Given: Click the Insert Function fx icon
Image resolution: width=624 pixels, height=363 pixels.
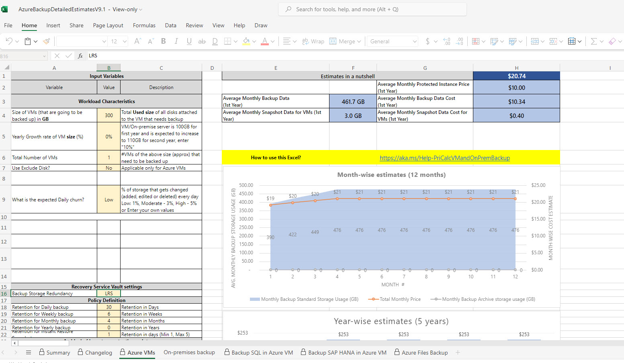Looking at the screenshot, I should (x=80, y=56).
